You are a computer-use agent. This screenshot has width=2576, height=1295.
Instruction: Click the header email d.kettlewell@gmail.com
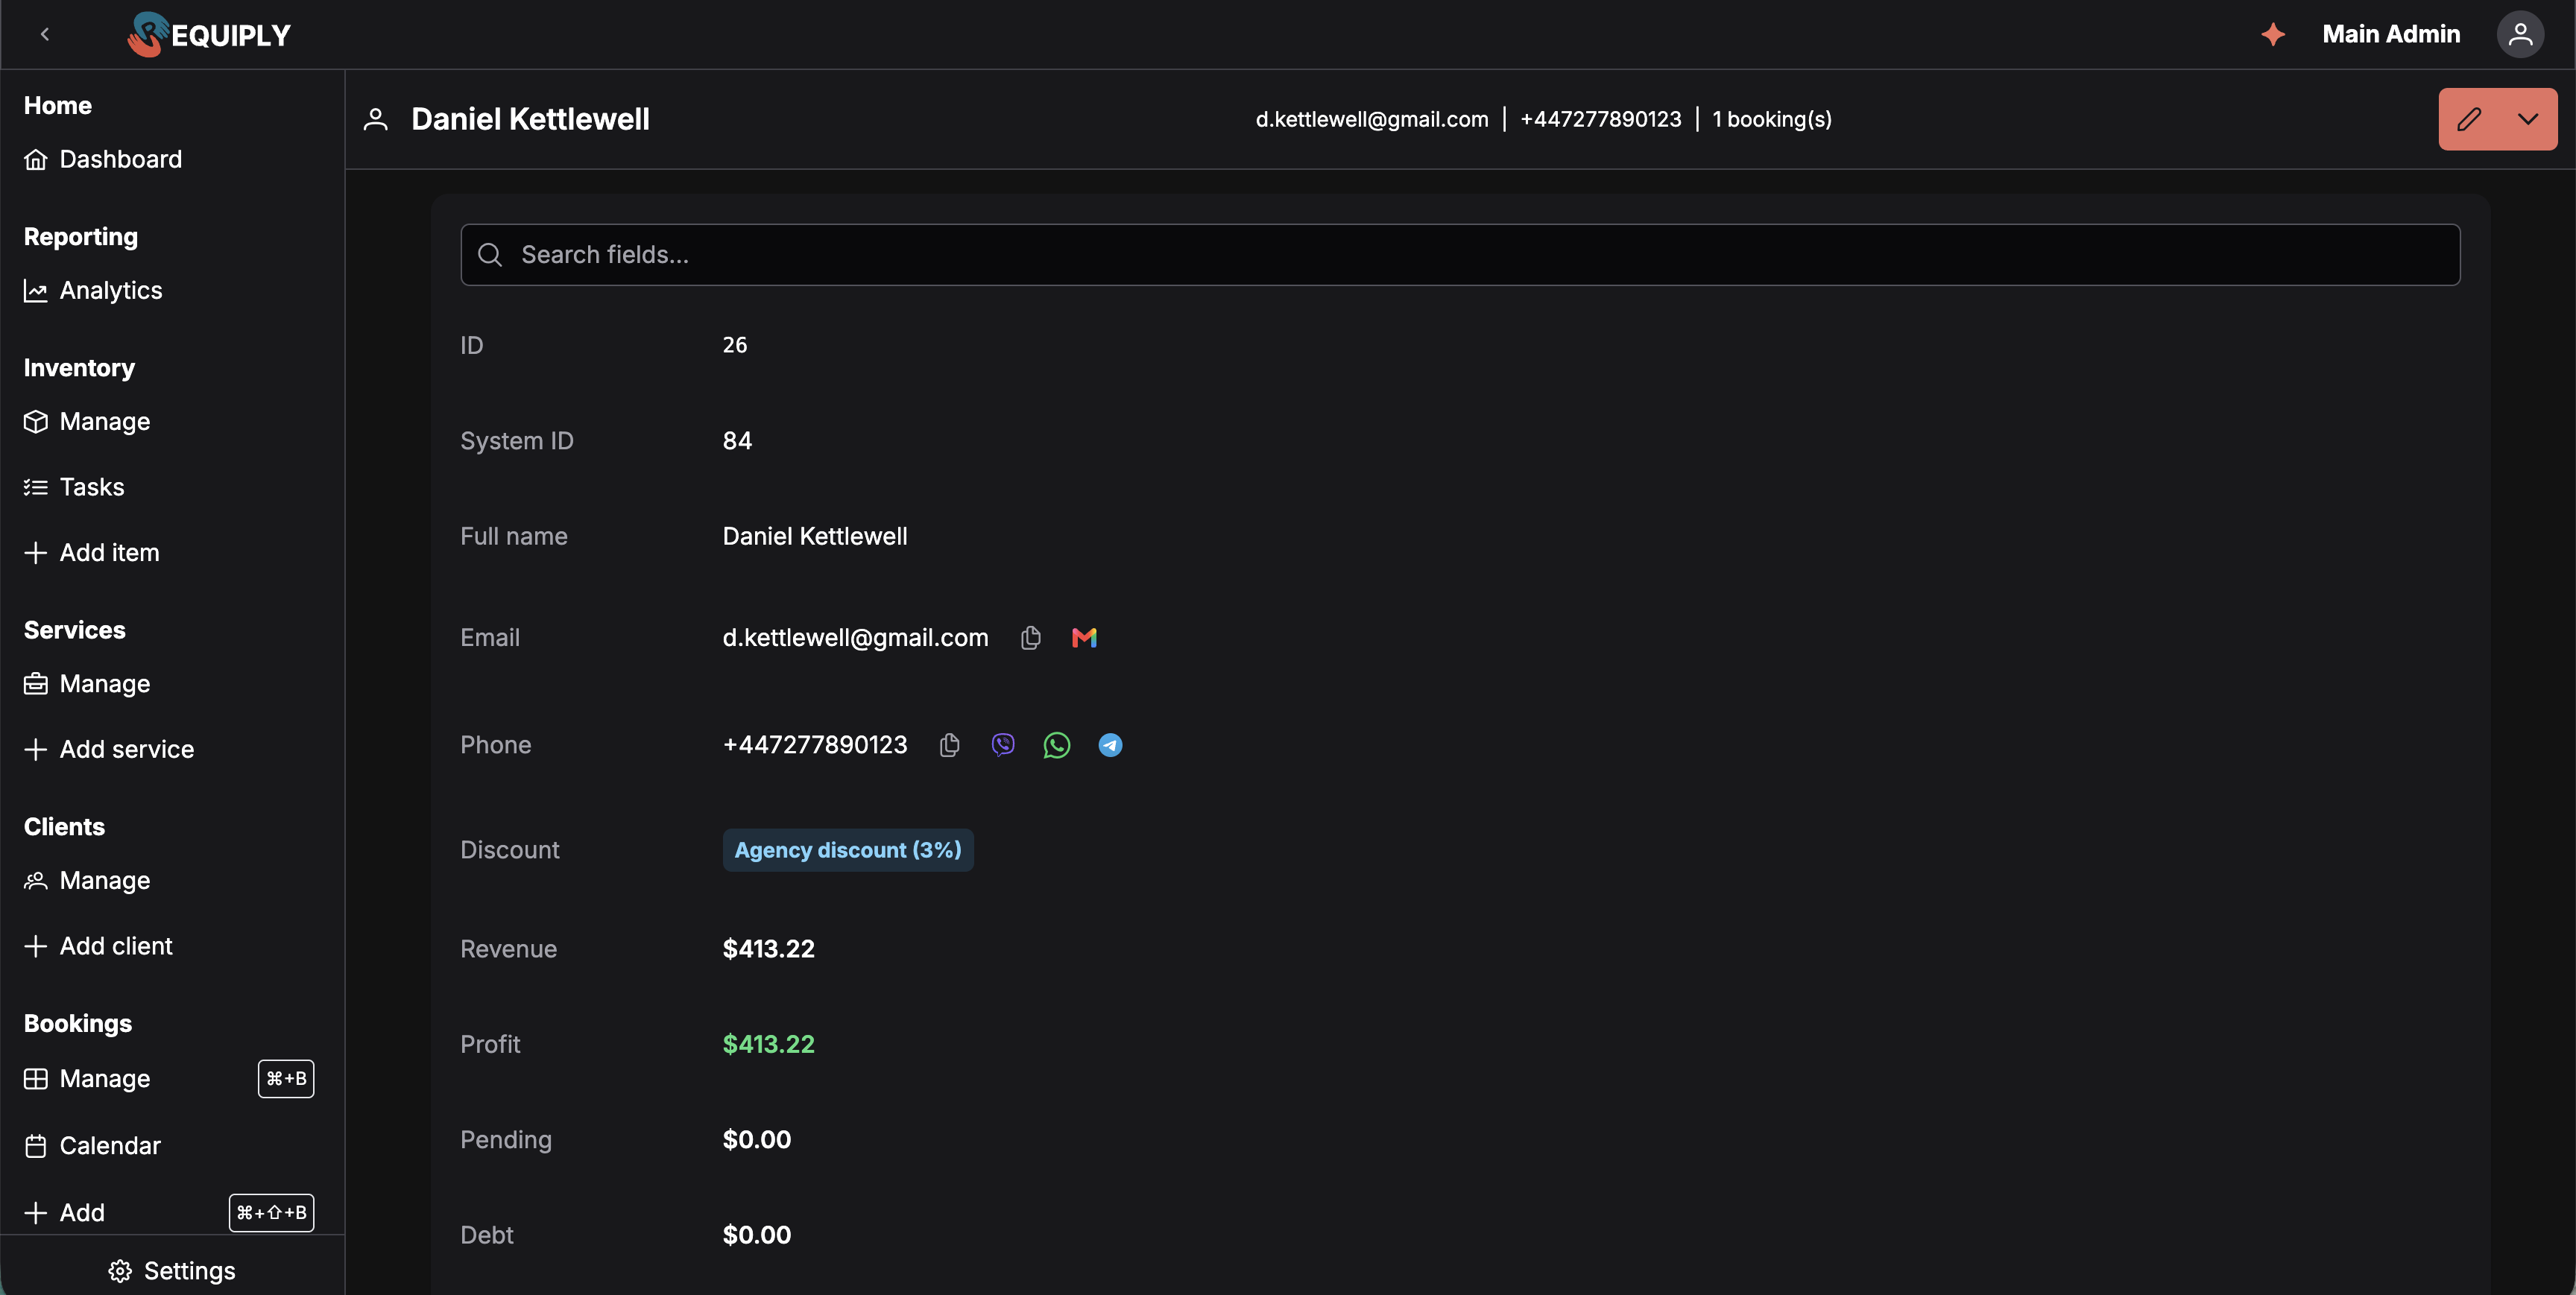tap(1372, 119)
